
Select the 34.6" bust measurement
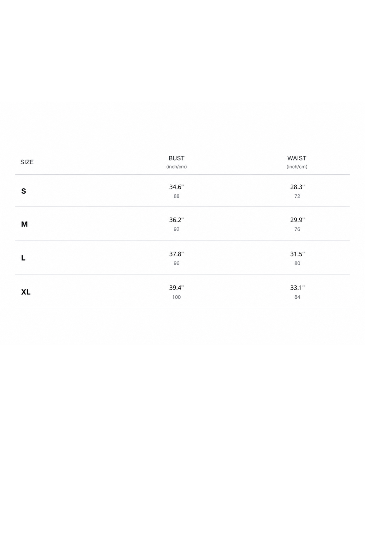176,187
